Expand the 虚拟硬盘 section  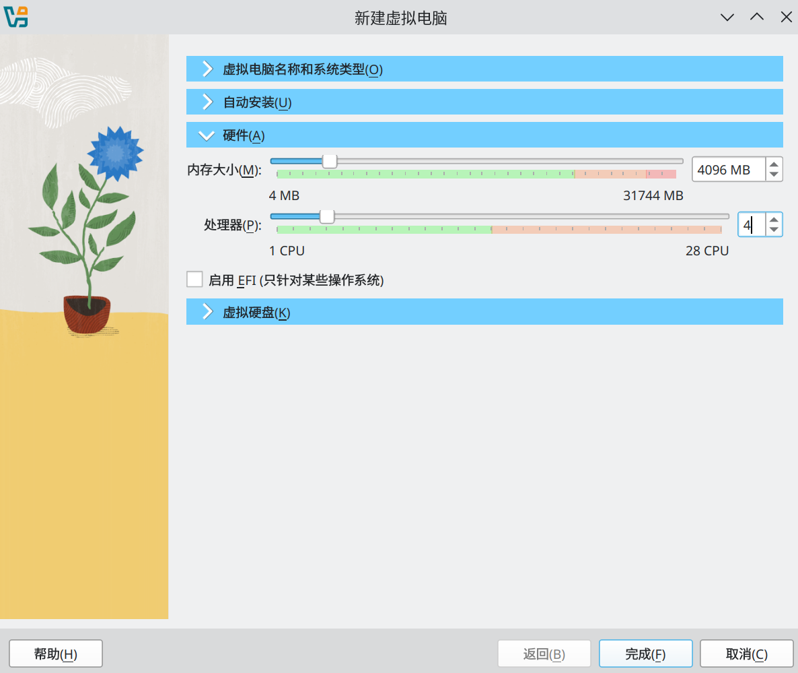(484, 312)
